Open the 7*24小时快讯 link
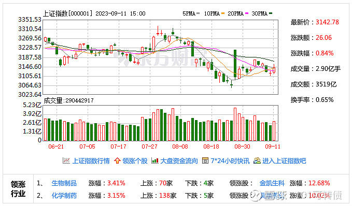352x206 pixels. coord(230,161)
